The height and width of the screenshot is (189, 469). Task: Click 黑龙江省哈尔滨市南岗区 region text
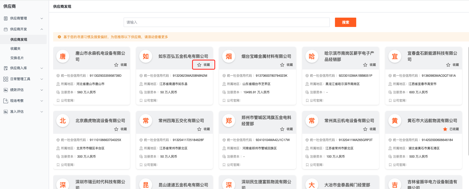(x=342, y=84)
